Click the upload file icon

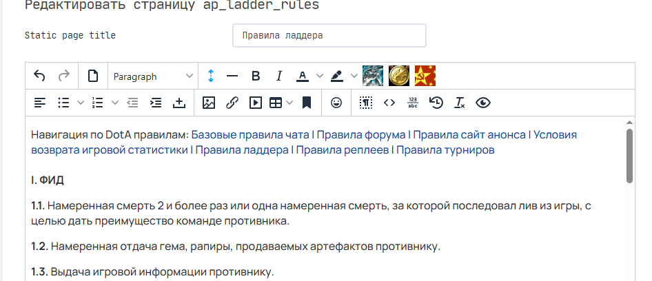pyautogui.click(x=179, y=103)
